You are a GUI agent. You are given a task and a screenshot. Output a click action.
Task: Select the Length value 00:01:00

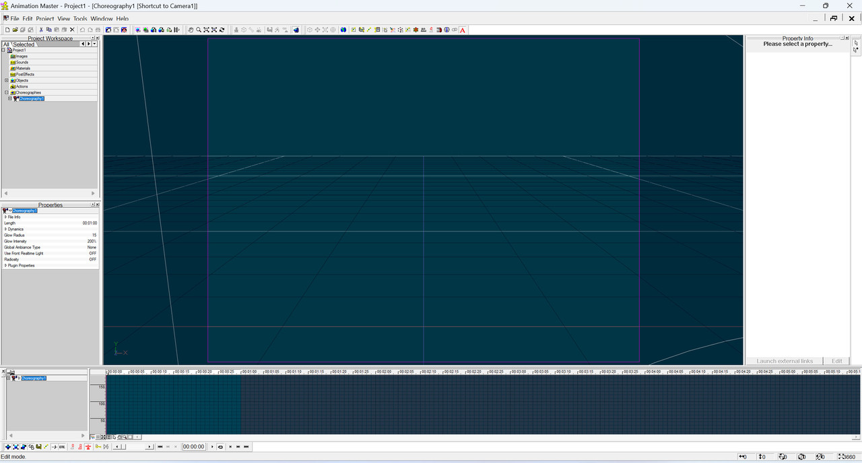90,223
